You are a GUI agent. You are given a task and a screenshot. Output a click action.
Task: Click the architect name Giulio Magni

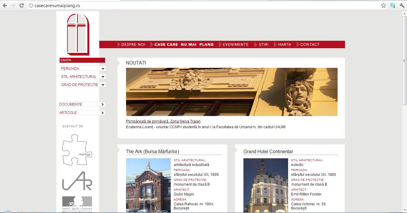point(184,194)
